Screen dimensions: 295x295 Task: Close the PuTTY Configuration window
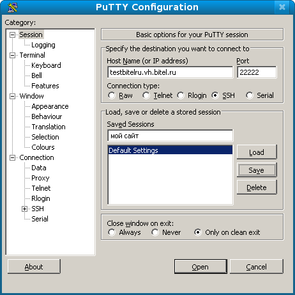point(282,7)
